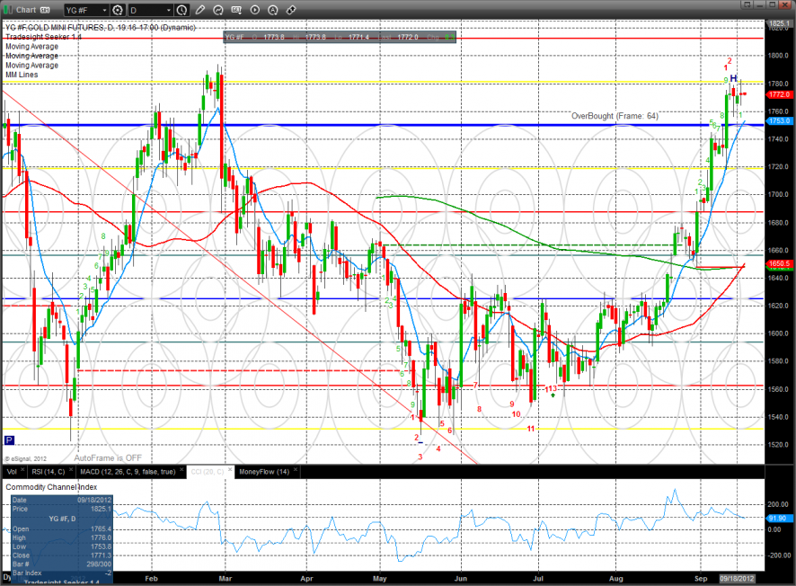The width and height of the screenshot is (796, 586).
Task: Click the High 1776.0 row in data window
Action: (61, 537)
